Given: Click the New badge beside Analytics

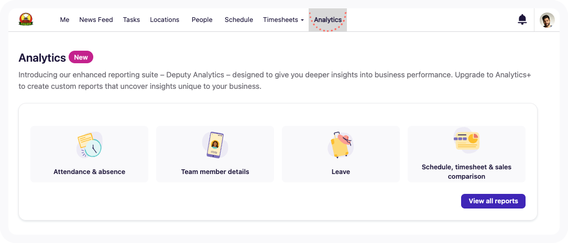Looking at the screenshot, I should point(81,57).
